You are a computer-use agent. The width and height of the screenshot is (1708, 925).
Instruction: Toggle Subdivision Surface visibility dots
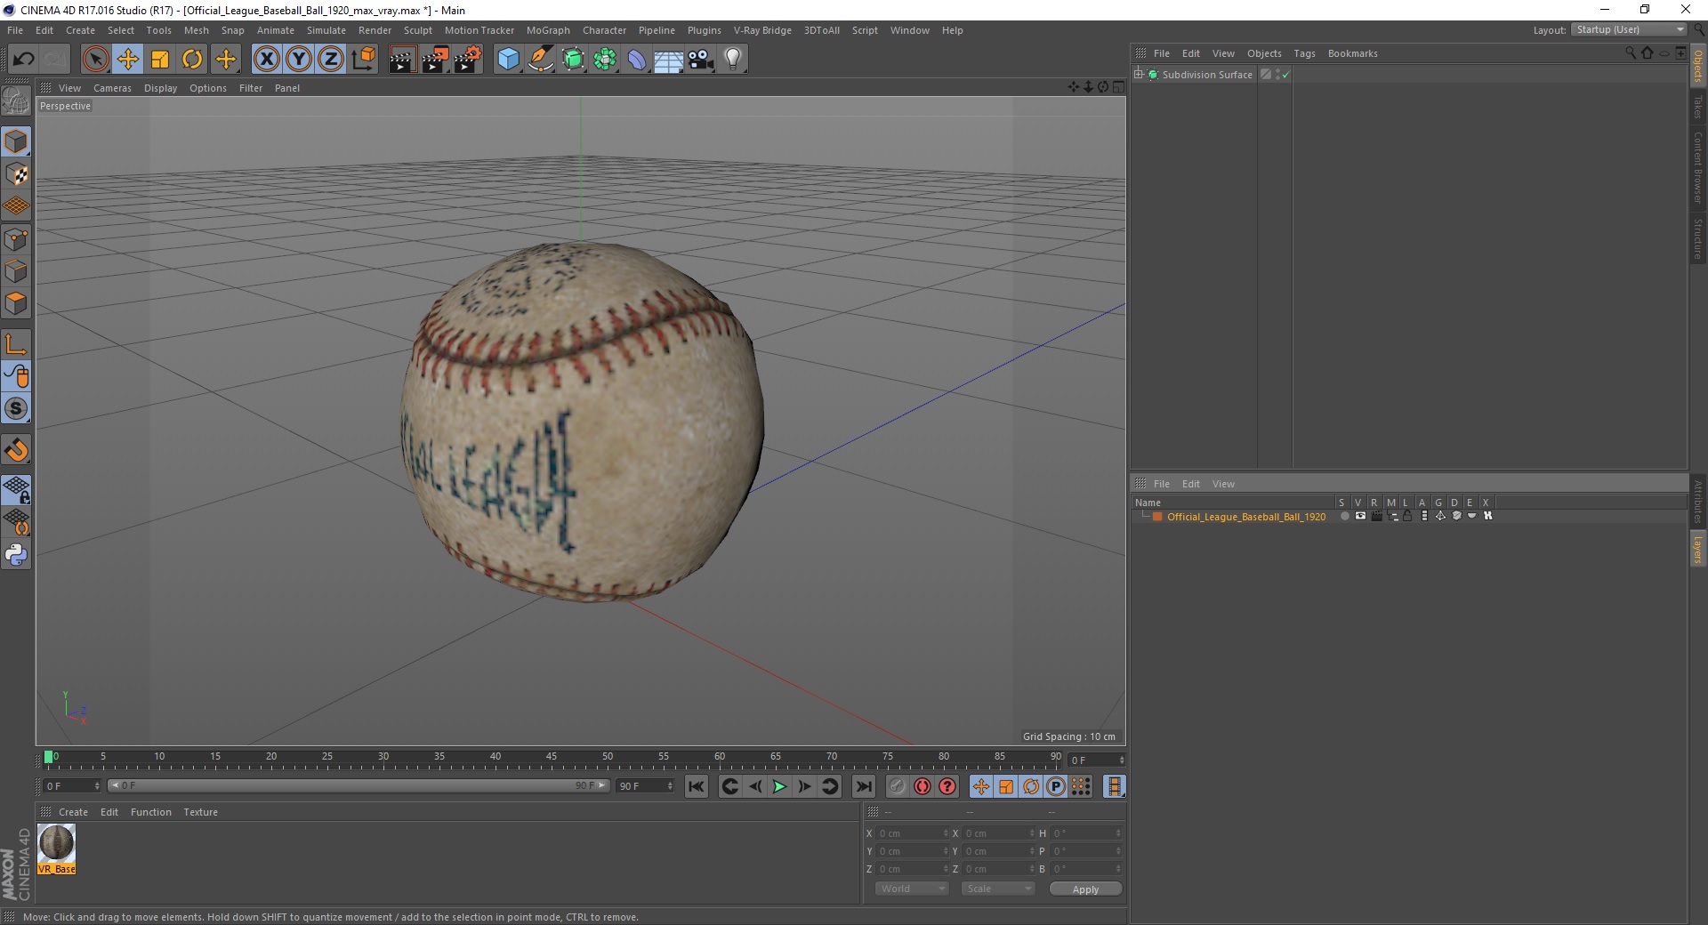click(x=1277, y=75)
